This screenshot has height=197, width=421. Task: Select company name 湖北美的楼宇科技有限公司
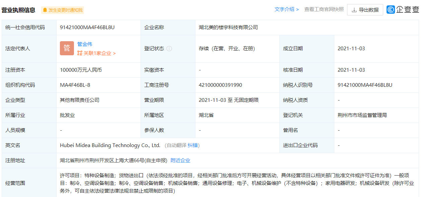(228, 27)
